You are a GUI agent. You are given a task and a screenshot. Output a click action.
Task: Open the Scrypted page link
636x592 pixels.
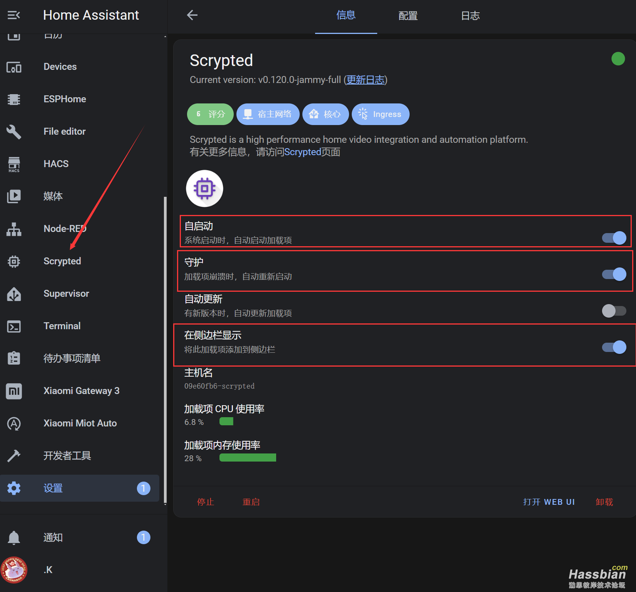[x=303, y=152]
